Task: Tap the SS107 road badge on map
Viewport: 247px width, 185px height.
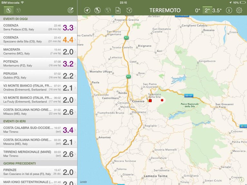Action: pos(189,96)
